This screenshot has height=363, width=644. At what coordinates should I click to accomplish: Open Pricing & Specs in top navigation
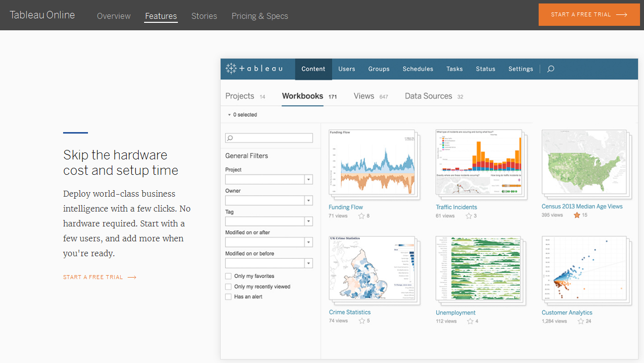pyautogui.click(x=259, y=16)
